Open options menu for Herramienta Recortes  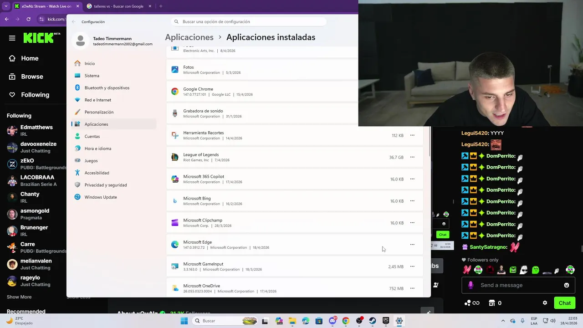412,135
